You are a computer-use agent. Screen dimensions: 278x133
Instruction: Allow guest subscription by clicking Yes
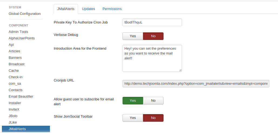133,101
